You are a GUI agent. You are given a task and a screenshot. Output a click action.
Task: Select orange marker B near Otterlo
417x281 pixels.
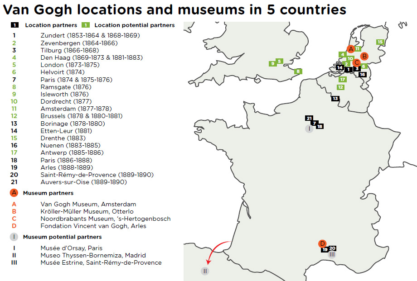point(364,56)
